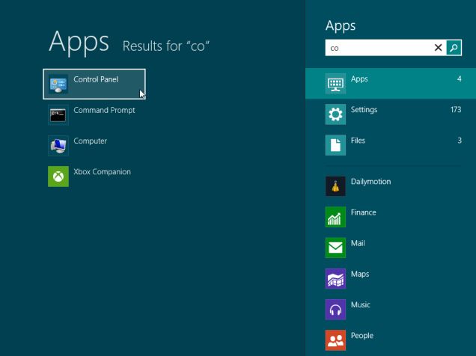The width and height of the screenshot is (476, 356).
Task: Click the Control Panel label
Action: point(96,79)
